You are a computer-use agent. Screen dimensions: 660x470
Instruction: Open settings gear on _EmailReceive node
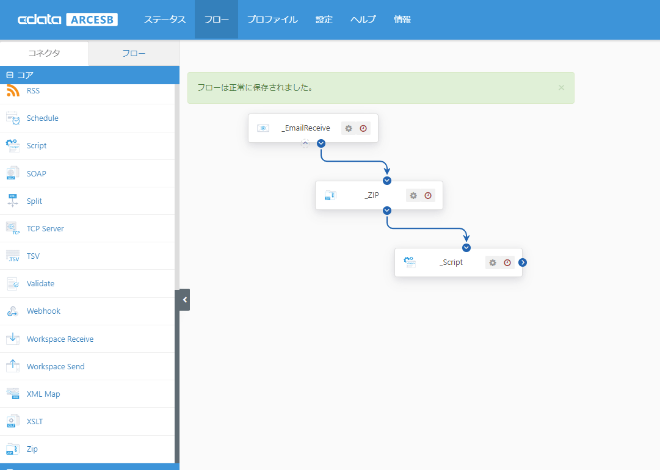[x=349, y=128]
